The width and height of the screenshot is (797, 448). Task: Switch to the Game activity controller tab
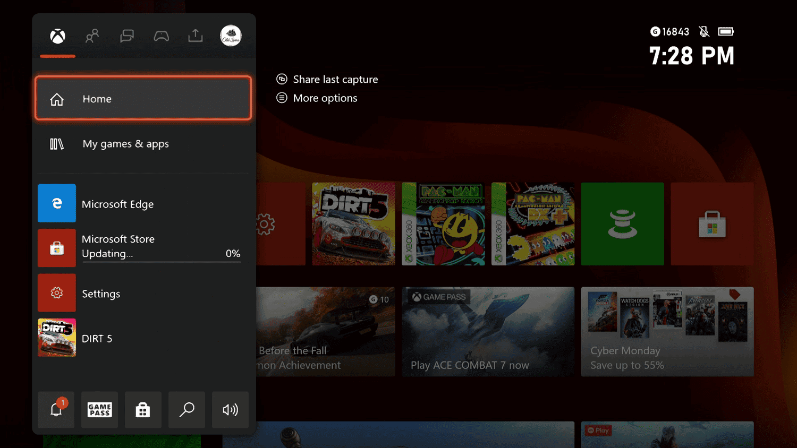point(162,36)
